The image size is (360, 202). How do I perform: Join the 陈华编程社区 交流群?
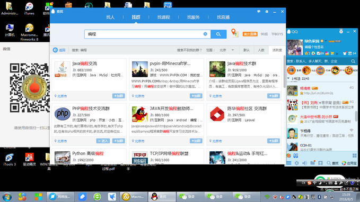(x=274, y=141)
